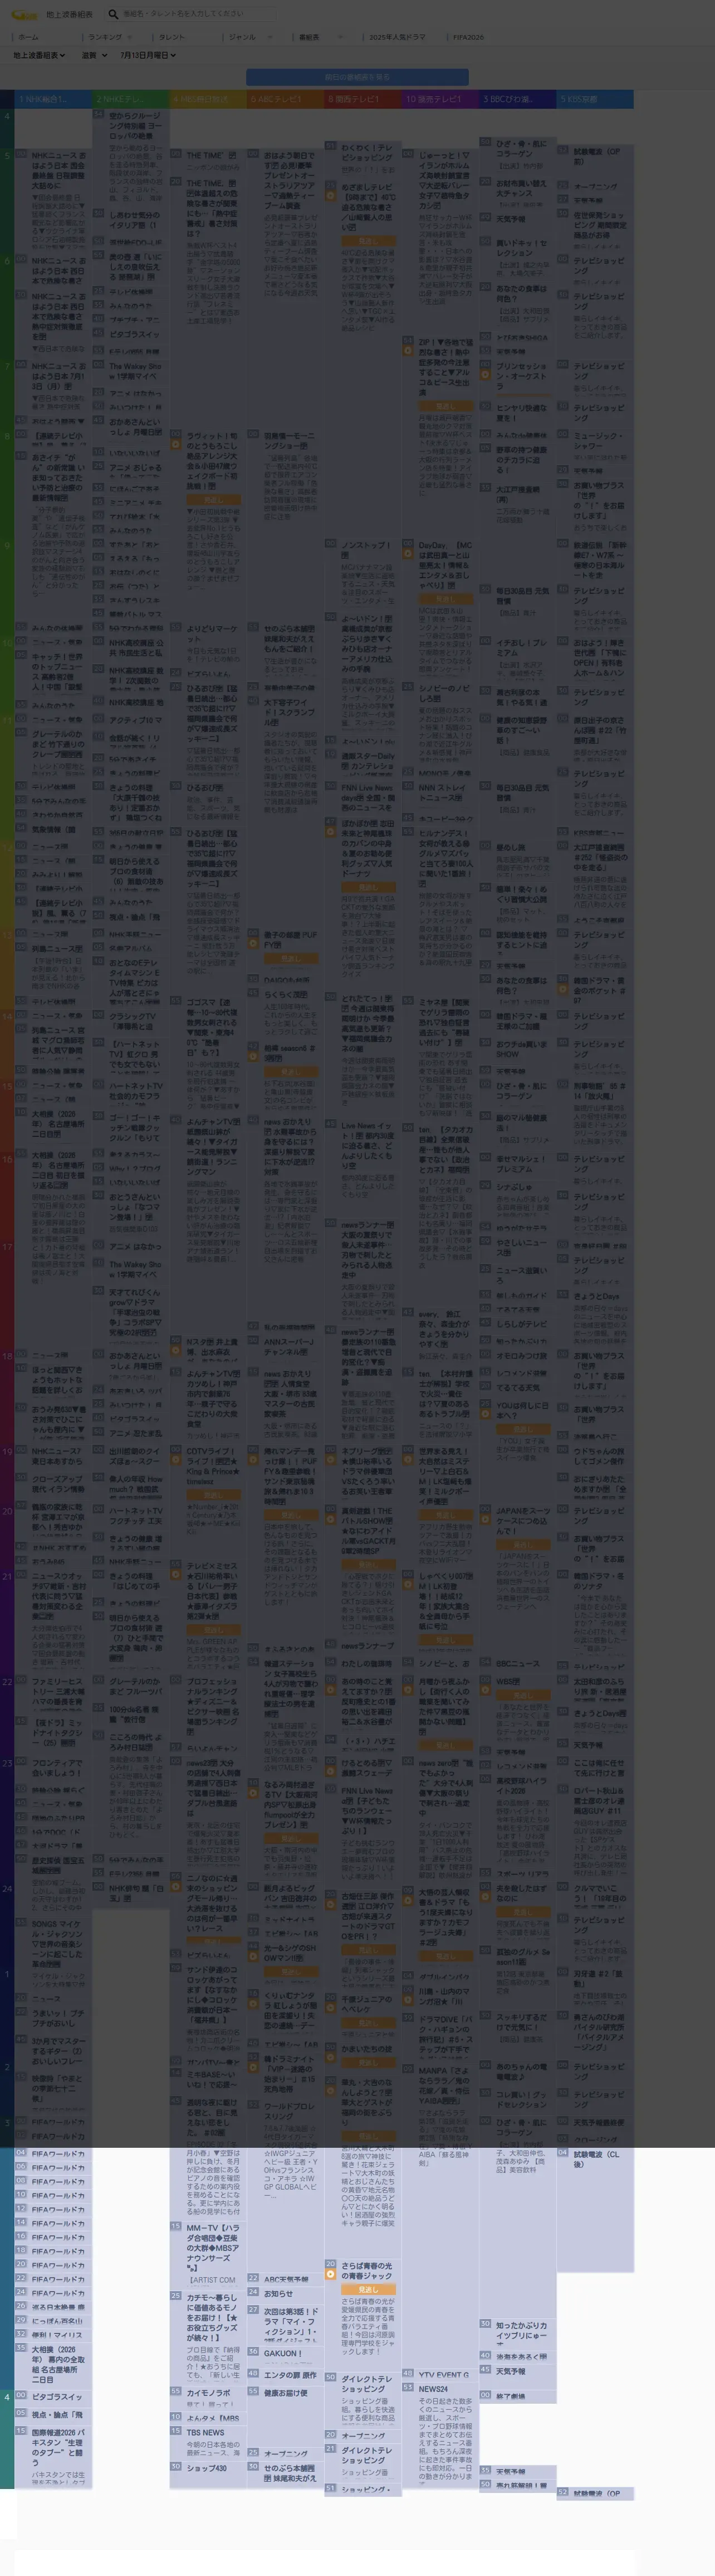715x2576 pixels.
Task: Click play icon next to CDTVライブ！ライブ！
Action: coord(176,1460)
